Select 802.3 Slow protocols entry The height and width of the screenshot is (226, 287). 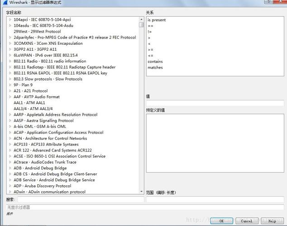(48, 79)
